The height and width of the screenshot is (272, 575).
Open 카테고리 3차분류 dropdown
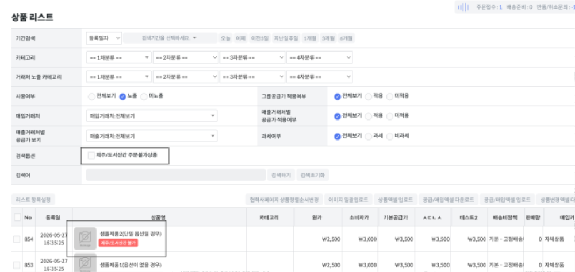point(252,57)
